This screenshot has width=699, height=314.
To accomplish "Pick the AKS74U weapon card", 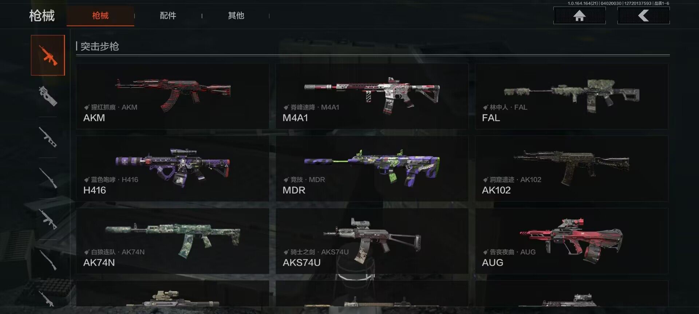I will click(x=372, y=241).
